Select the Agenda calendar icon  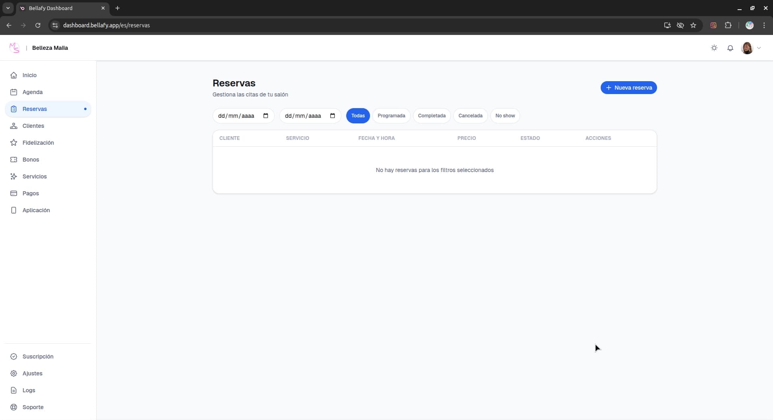13,92
